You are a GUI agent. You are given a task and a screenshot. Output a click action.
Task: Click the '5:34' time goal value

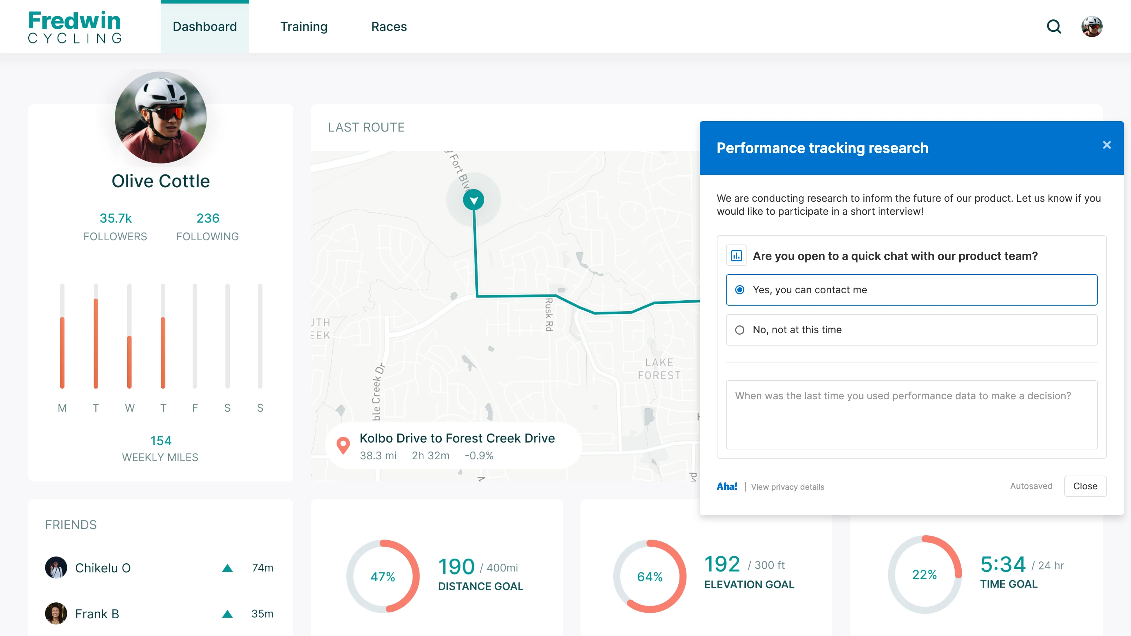(x=1003, y=564)
